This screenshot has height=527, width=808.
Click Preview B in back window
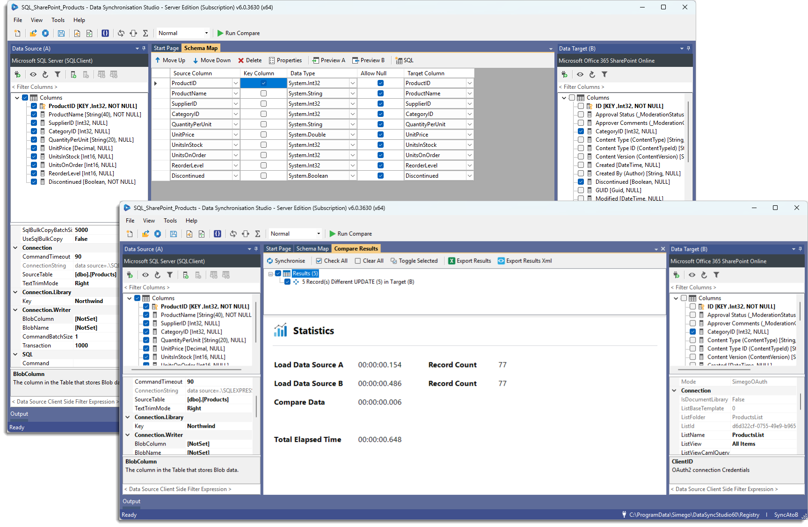[368, 60]
